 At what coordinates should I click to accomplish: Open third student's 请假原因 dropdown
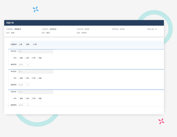(x=24, y=105)
